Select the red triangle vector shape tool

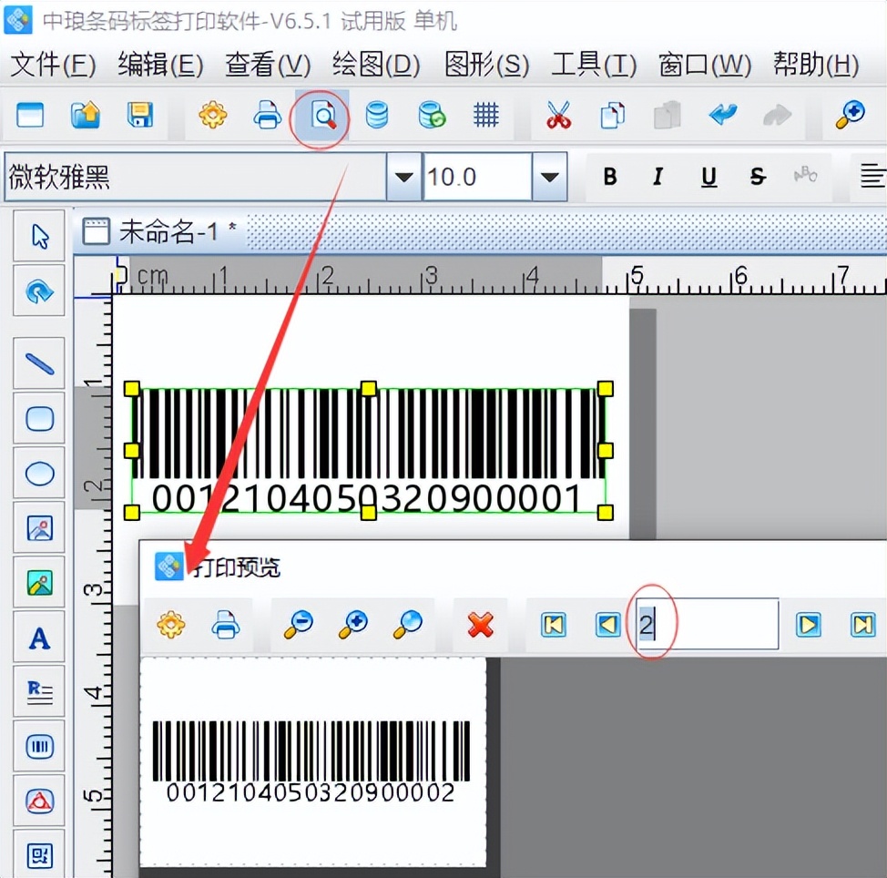click(x=39, y=801)
